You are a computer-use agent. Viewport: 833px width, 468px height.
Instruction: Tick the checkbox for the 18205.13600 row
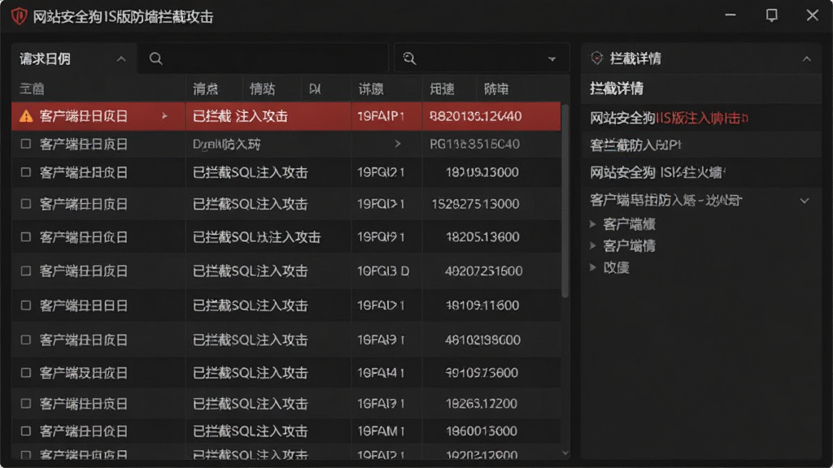click(25, 236)
